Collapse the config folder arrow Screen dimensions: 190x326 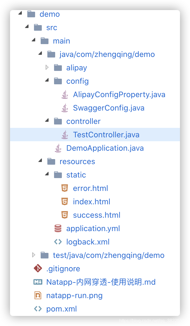click(47, 81)
